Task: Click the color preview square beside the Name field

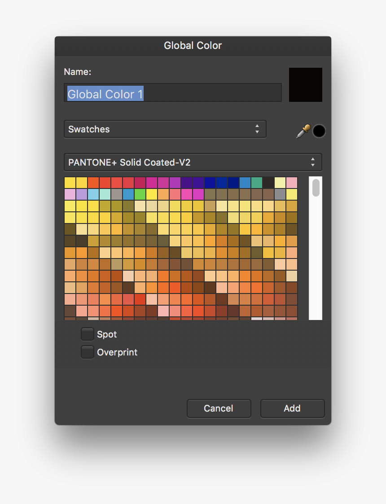Action: coord(306,85)
